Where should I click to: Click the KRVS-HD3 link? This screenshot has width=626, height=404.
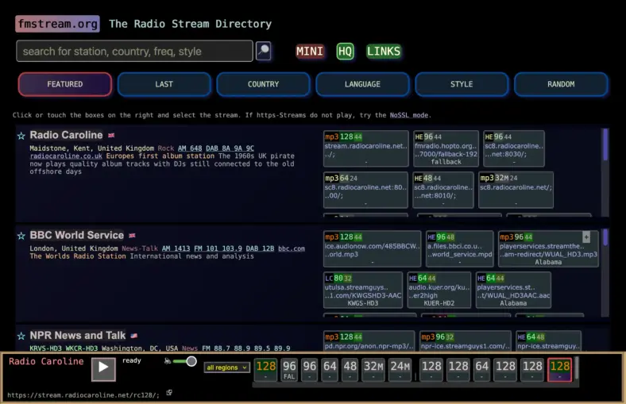pyautogui.click(x=45, y=348)
